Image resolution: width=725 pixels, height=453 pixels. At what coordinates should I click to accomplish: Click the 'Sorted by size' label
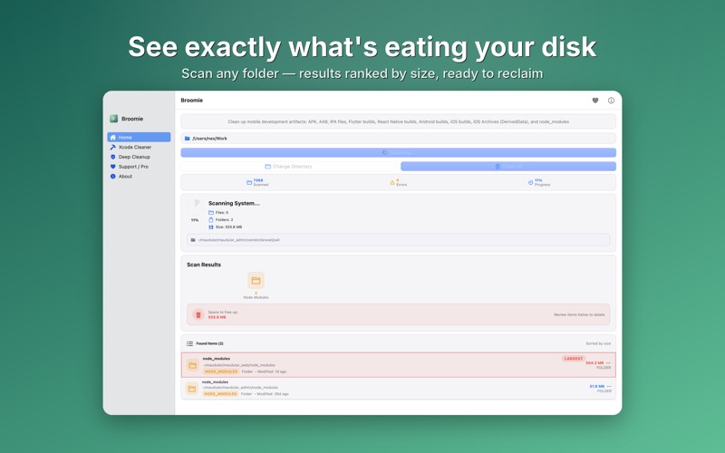(598, 344)
